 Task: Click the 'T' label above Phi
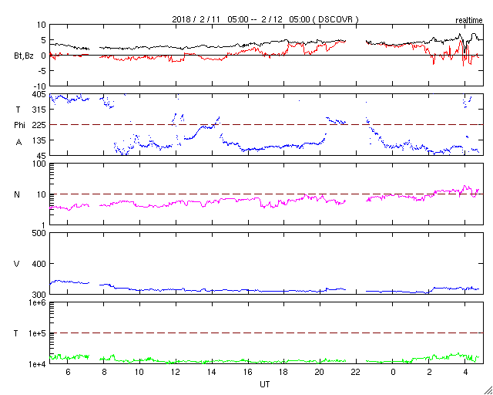(17, 110)
